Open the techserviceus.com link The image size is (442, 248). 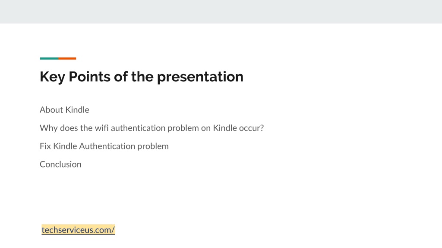[x=78, y=230]
